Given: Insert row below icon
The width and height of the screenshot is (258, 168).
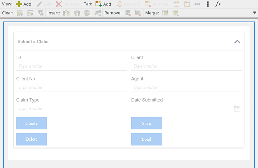Looking at the screenshot, I should (98, 13).
